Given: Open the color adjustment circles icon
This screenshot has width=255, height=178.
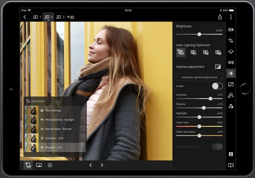Looking at the screenshot, I should click(x=231, y=106).
